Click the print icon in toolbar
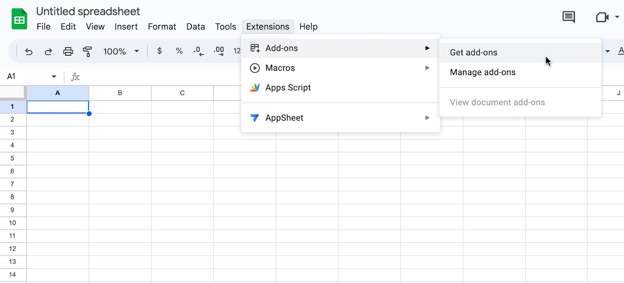 [68, 51]
